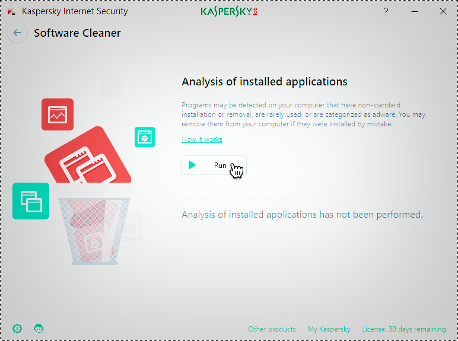This screenshot has width=458, height=341.
Task: Click the green Kaspersky Lab logo
Action: 228,11
